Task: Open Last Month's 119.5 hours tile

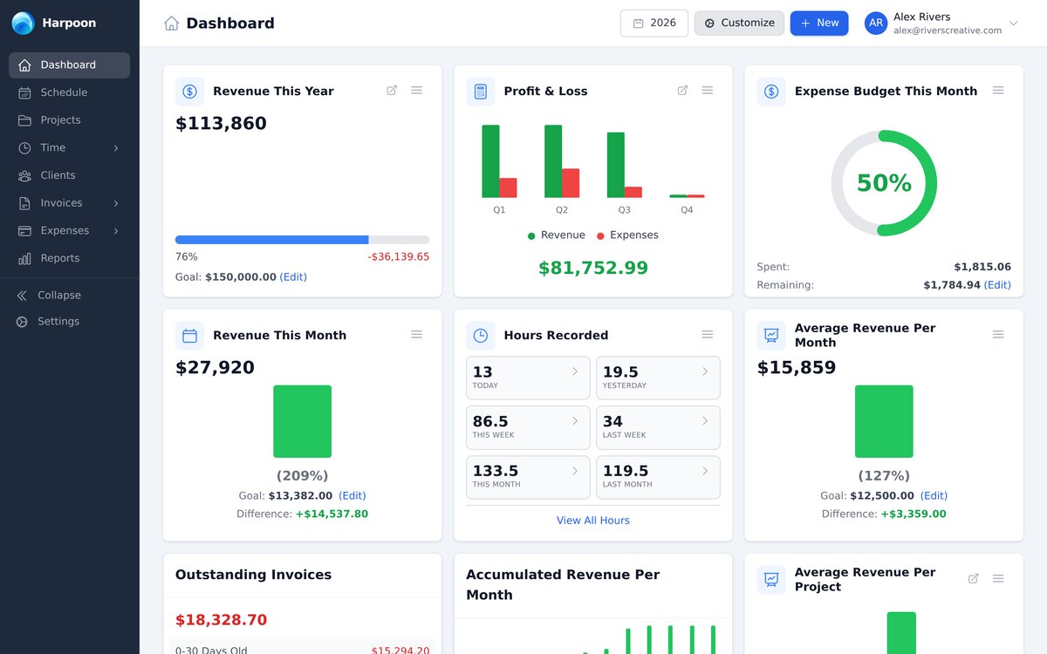Action: (x=658, y=477)
